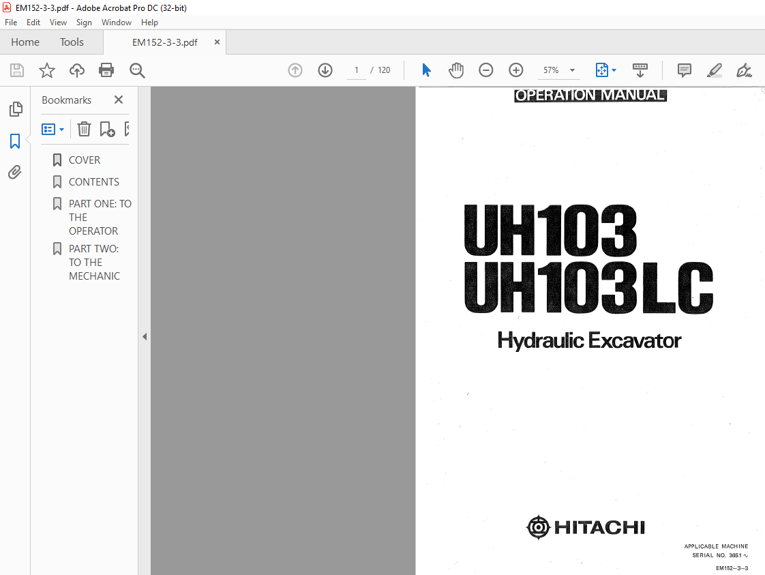The height and width of the screenshot is (575, 765).
Task: Open the Attachments paperclip panel
Action: pyautogui.click(x=15, y=172)
